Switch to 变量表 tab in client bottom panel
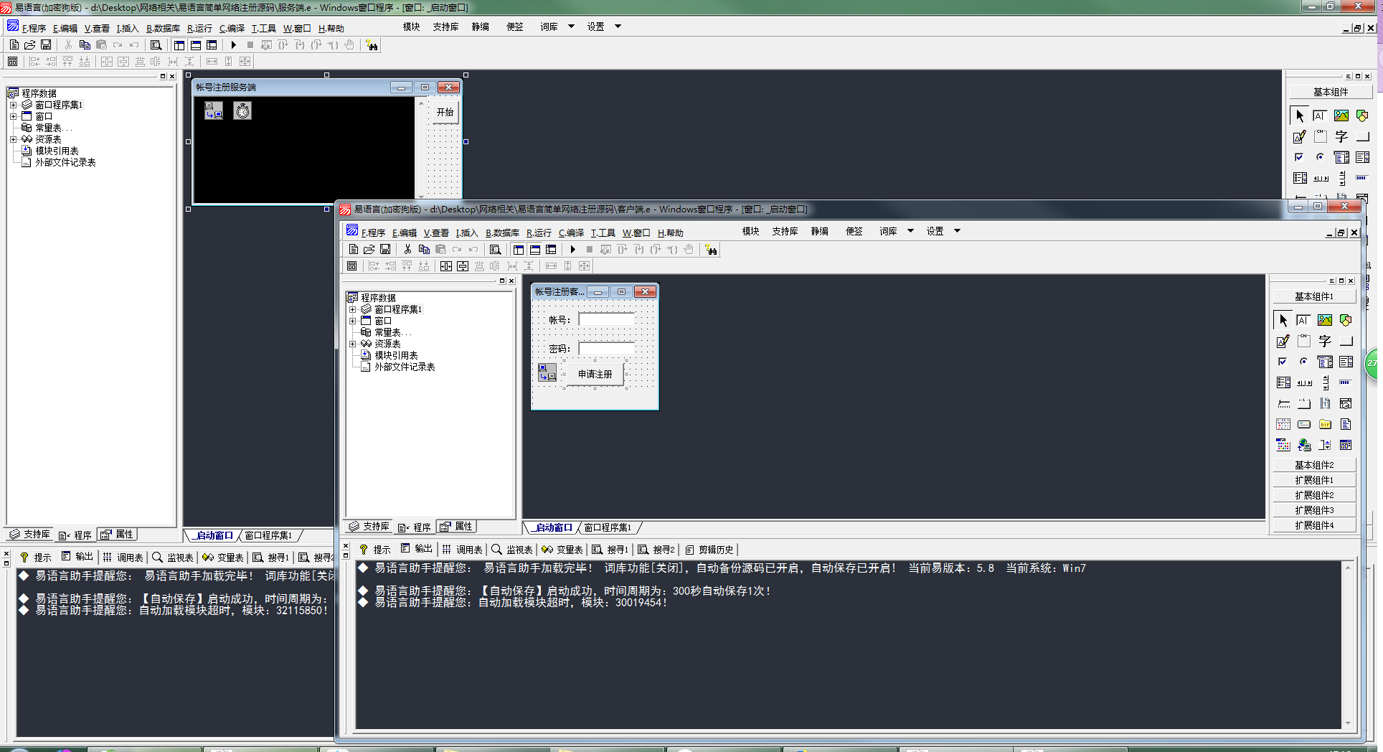 [x=563, y=550]
